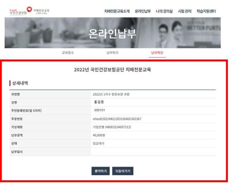Click the 납부금액 row label

(17, 135)
